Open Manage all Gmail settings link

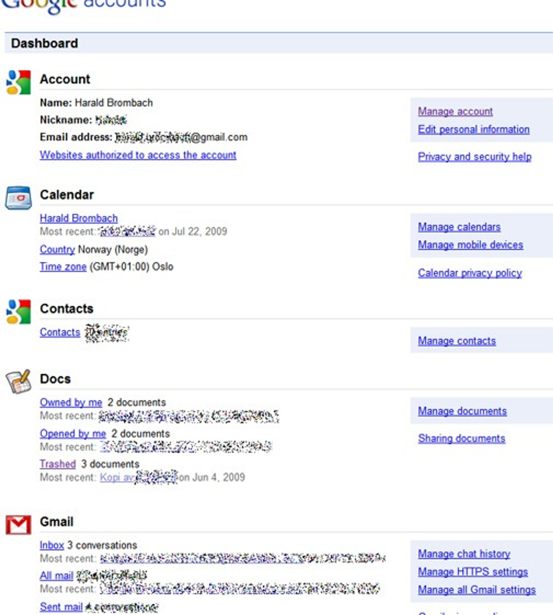tap(477, 590)
